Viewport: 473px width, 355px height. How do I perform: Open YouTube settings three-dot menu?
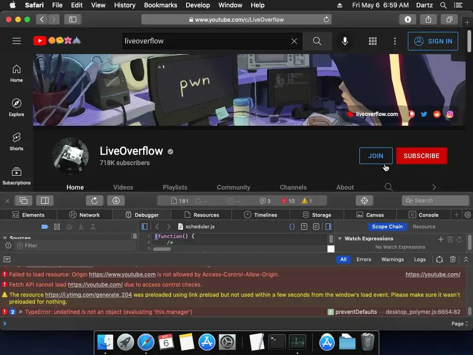point(395,41)
